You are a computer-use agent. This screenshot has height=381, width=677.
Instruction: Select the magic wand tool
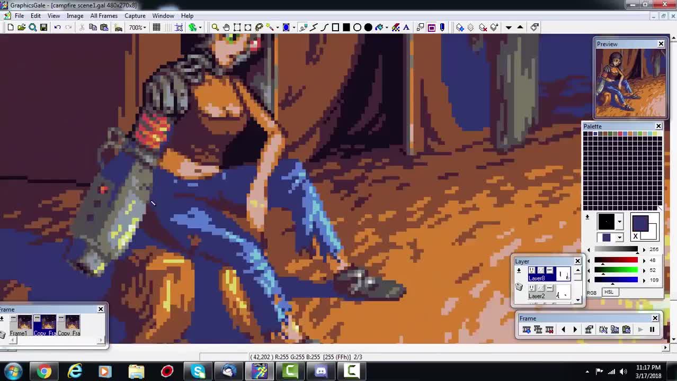(x=270, y=28)
